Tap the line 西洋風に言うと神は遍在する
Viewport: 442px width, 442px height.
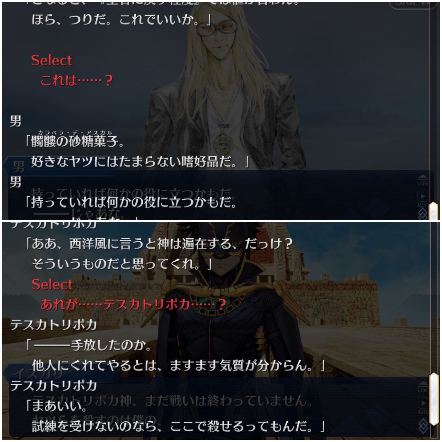pyautogui.click(x=159, y=244)
